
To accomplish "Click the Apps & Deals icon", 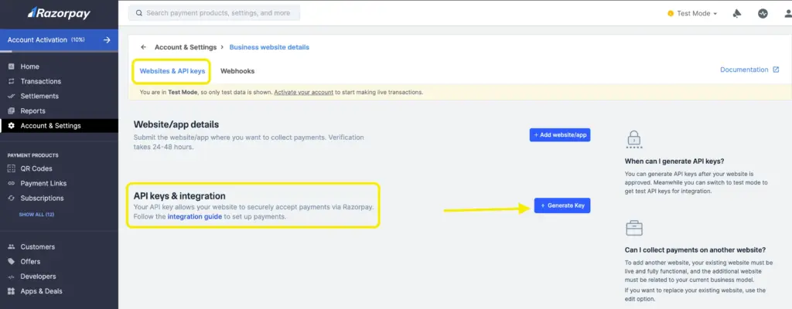I will click(x=11, y=291).
